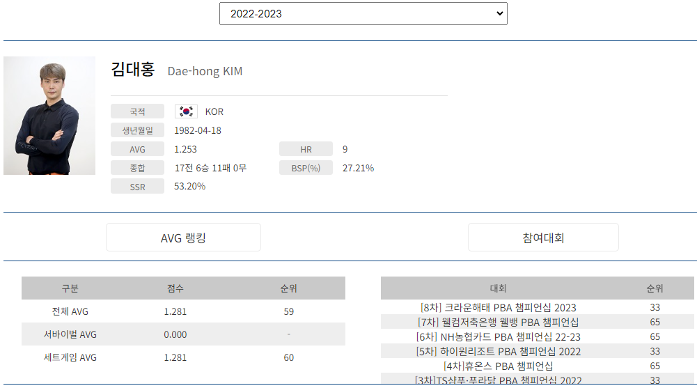Click the 생년월일 label

(137, 130)
